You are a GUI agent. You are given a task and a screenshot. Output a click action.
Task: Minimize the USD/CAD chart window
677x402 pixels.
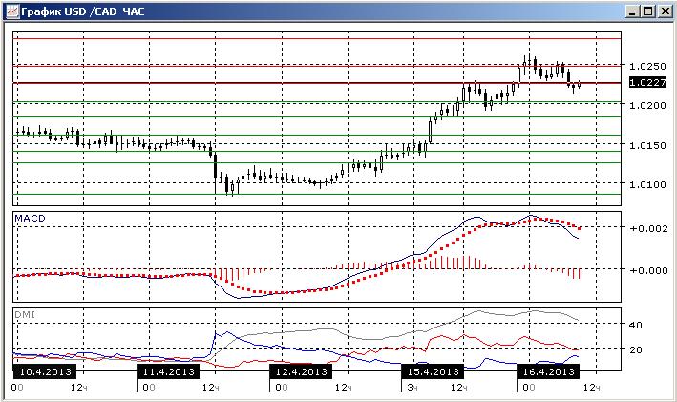pos(632,11)
